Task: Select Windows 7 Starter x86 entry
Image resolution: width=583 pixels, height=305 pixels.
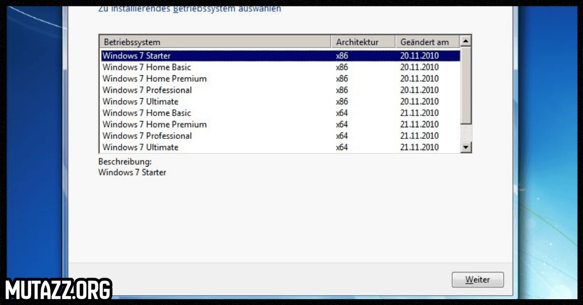Action: 137,56
